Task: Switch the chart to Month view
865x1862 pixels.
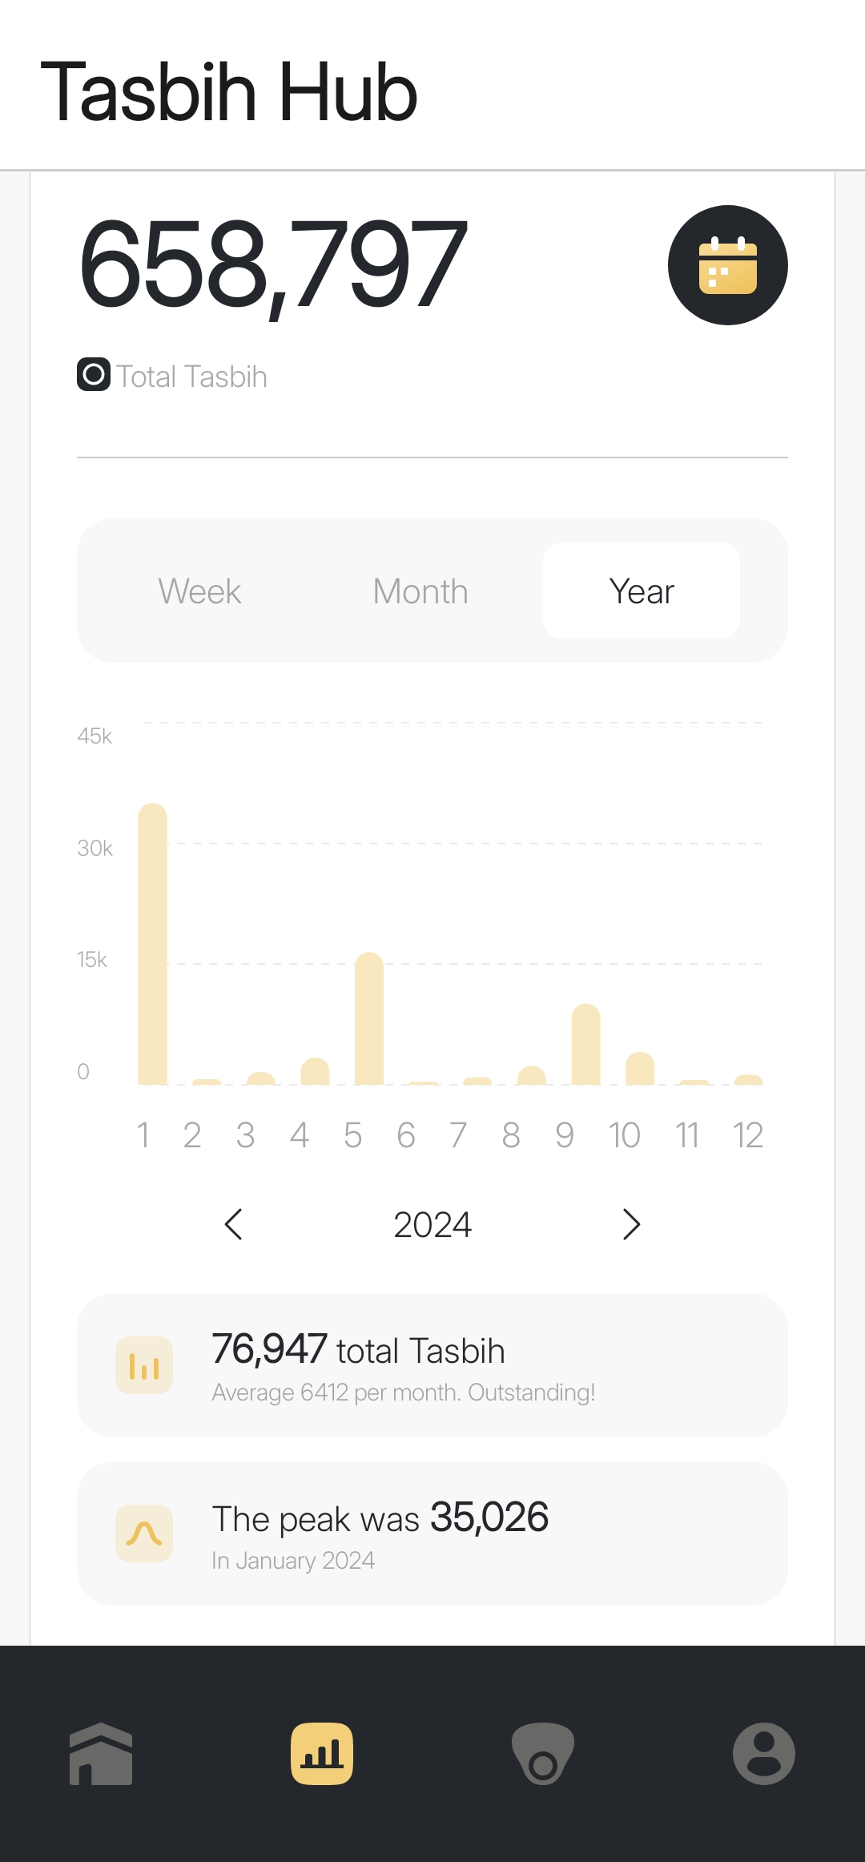Action: coord(420,591)
